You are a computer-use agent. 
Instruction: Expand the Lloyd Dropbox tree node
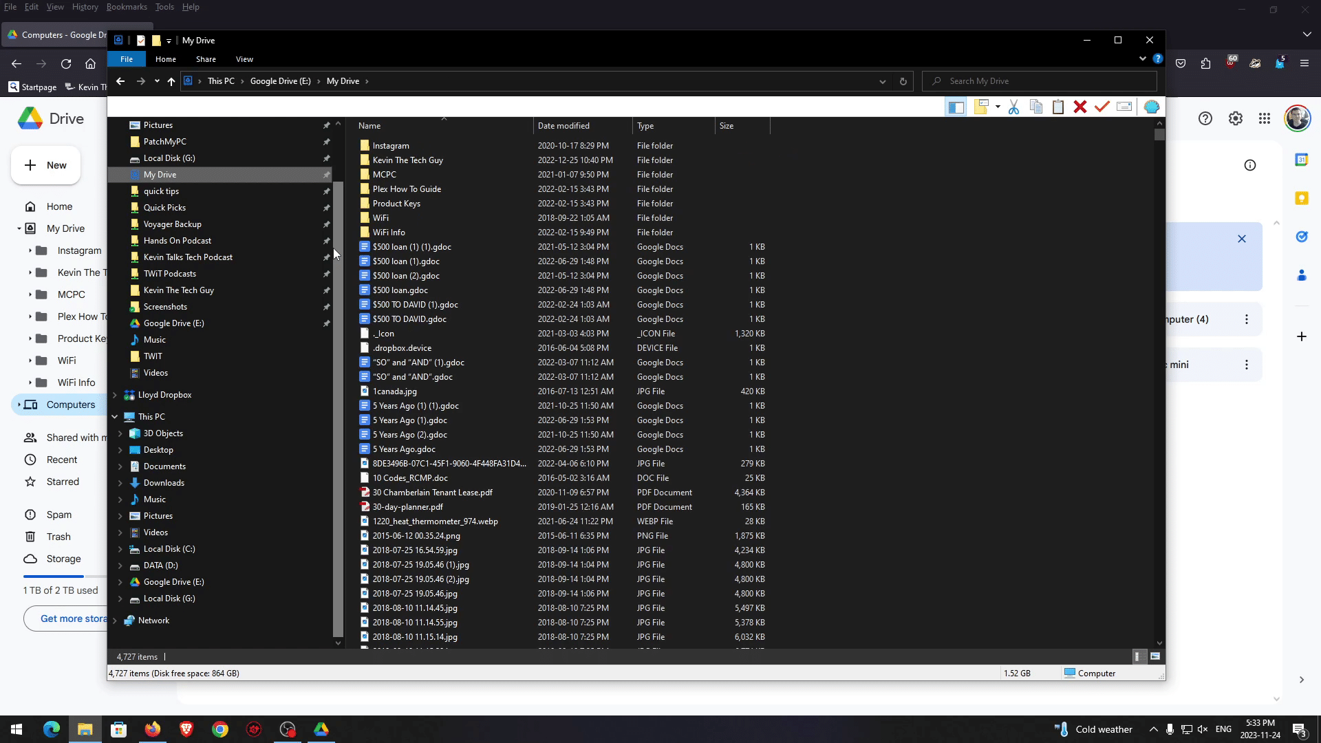pyautogui.click(x=115, y=395)
